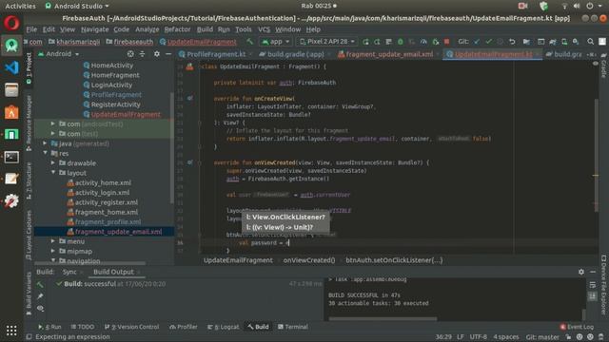Collapse the res folder
This screenshot has width=609, height=342.
[45, 153]
